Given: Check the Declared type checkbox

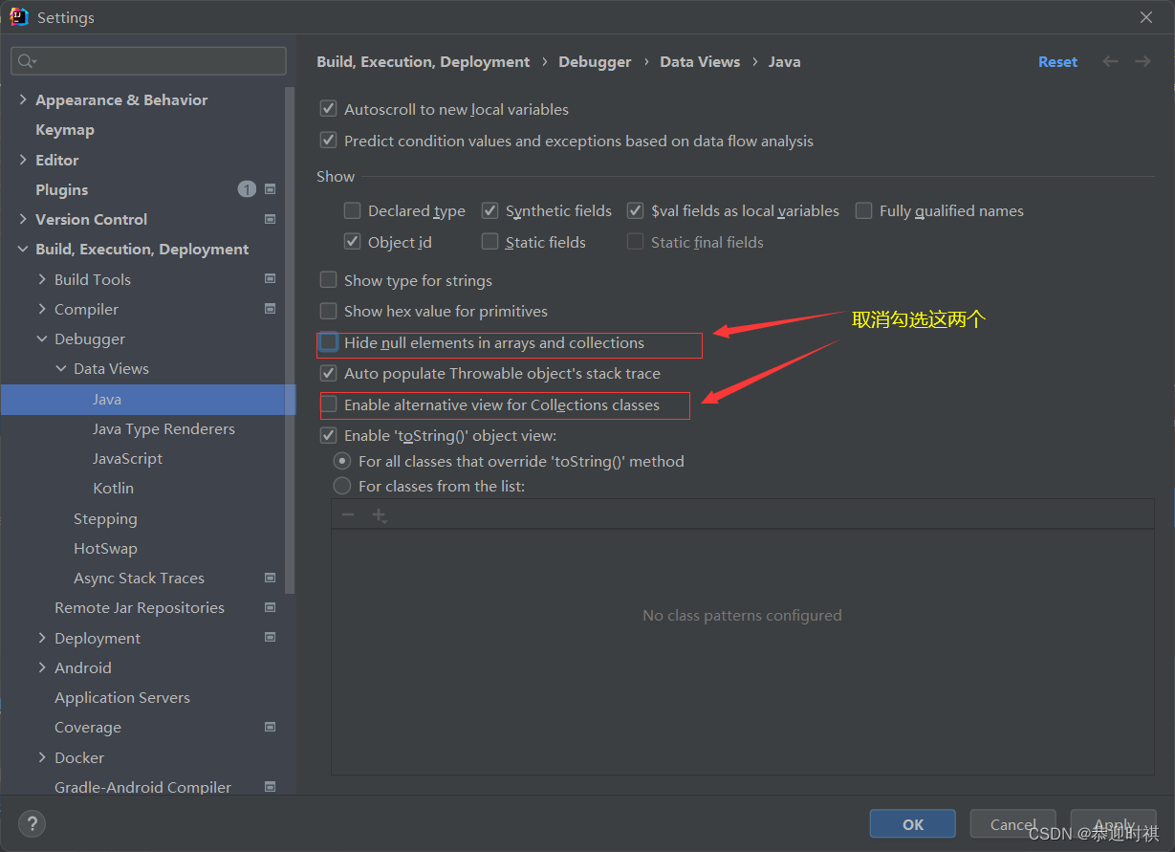Looking at the screenshot, I should pyautogui.click(x=352, y=210).
